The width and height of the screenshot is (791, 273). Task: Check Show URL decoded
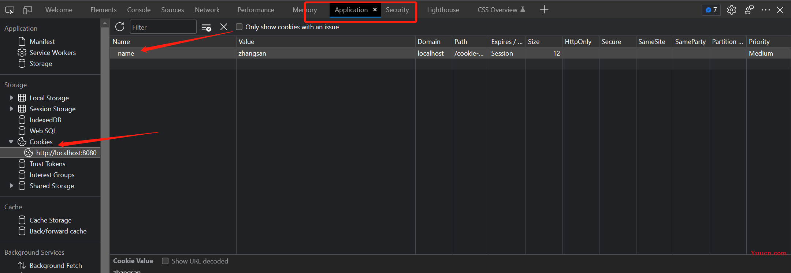165,261
